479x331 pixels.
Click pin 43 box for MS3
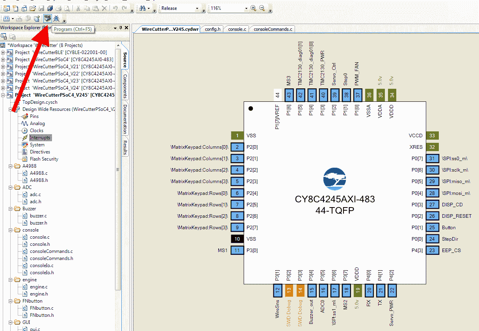289,95
